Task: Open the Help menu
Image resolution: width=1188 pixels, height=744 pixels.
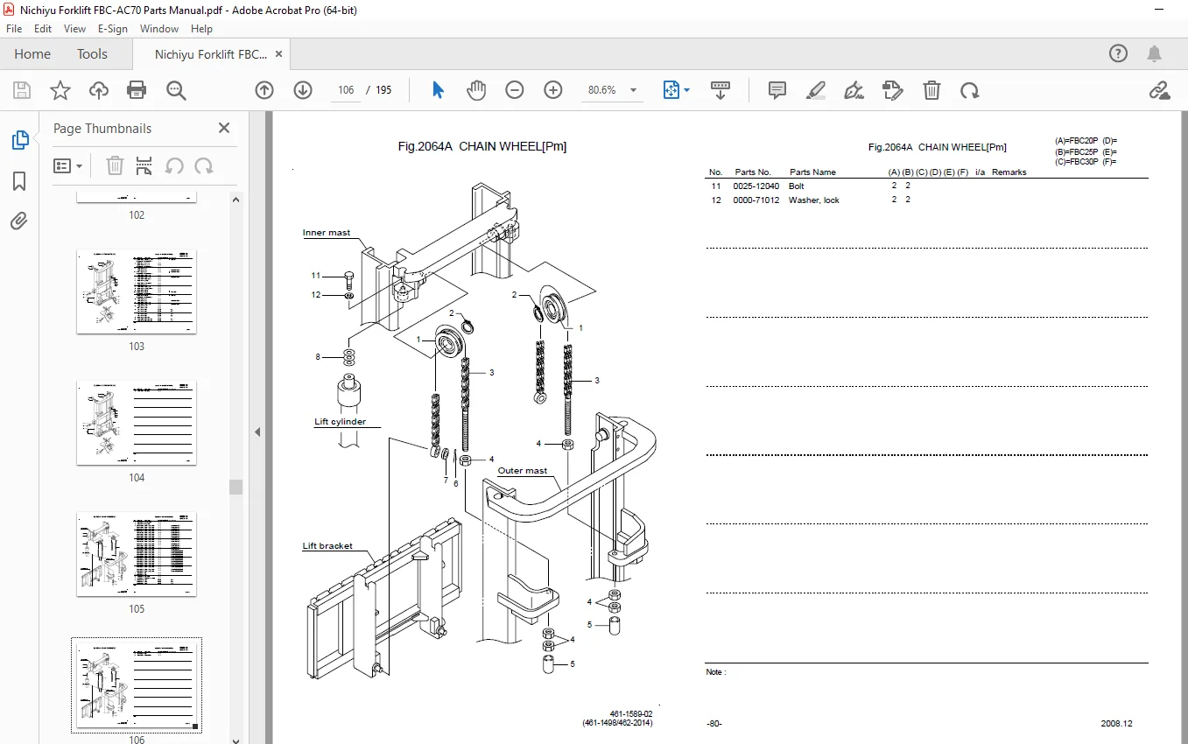Action: [x=201, y=29]
